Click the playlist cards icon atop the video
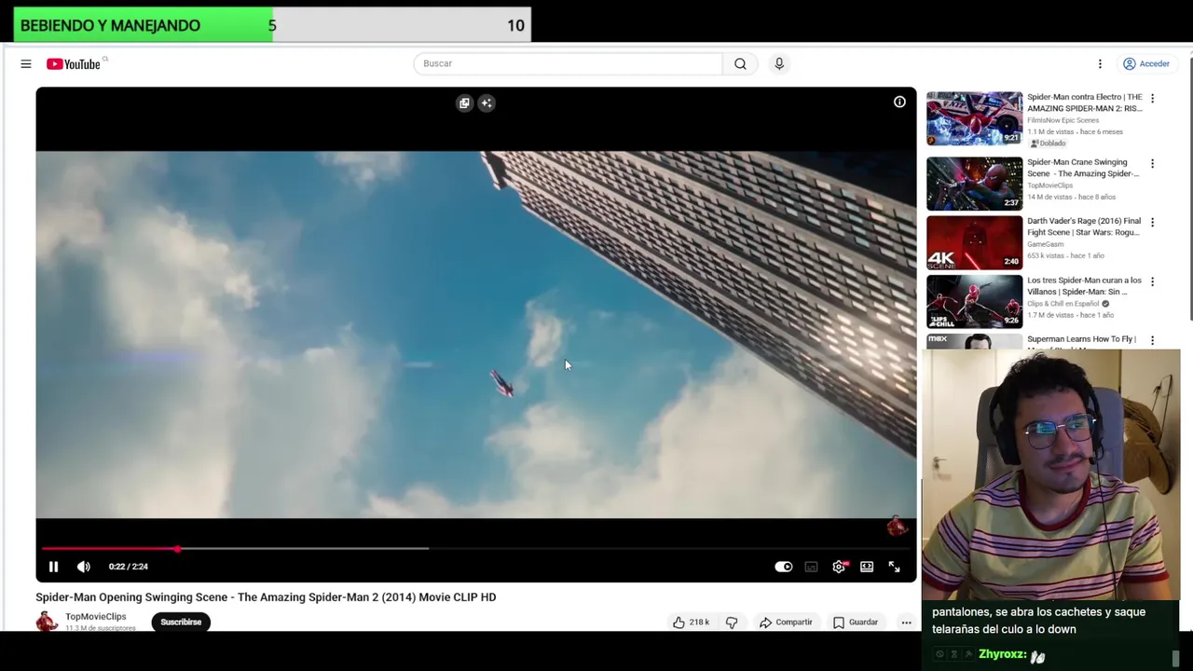Viewport: 1193px width, 671px height. [x=464, y=103]
